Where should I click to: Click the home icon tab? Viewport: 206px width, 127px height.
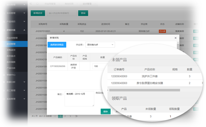(x=38, y=3)
